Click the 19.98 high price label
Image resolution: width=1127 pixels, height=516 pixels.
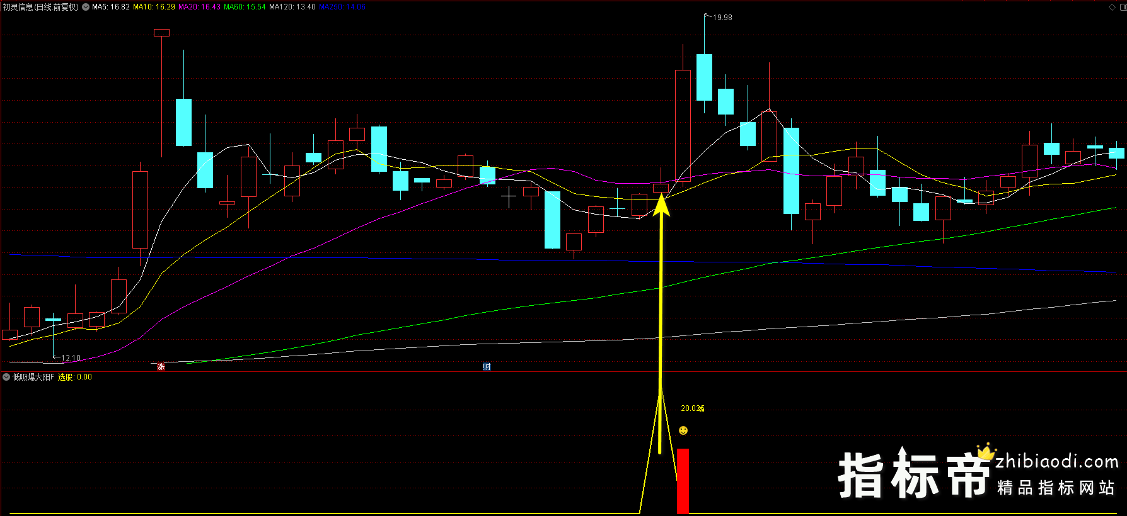tap(722, 18)
